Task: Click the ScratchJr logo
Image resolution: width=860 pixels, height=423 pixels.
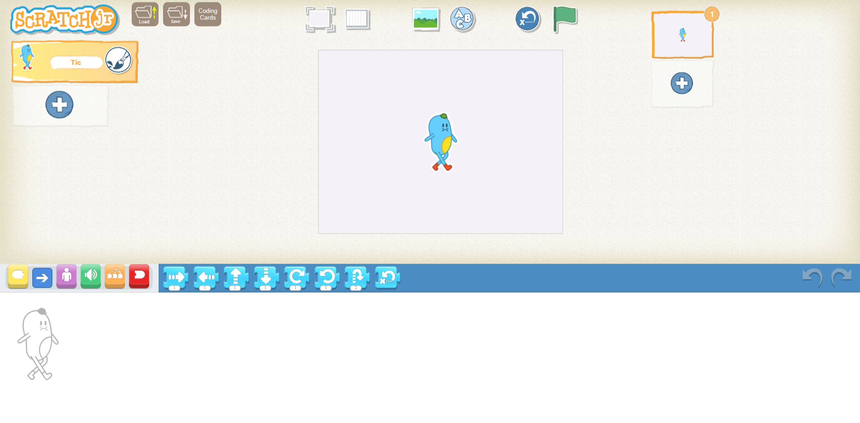Action: (x=64, y=19)
